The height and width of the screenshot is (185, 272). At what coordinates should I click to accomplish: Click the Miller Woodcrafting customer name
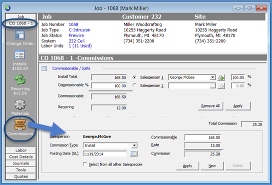143,24
